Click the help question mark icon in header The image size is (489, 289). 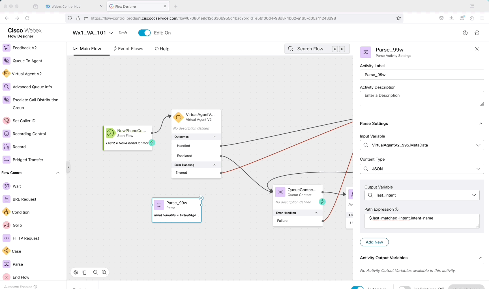click(x=465, y=33)
